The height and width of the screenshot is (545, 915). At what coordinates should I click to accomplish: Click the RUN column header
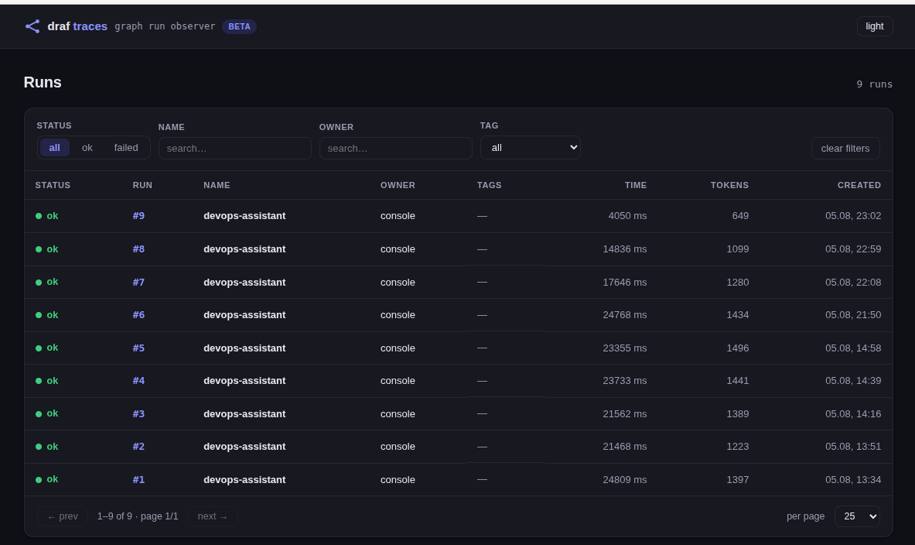click(142, 185)
